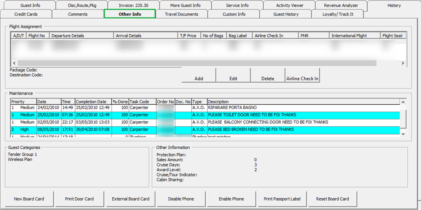Screen dimensions: 421x210
Task: Click the T/F Price column header
Action: tap(189, 36)
